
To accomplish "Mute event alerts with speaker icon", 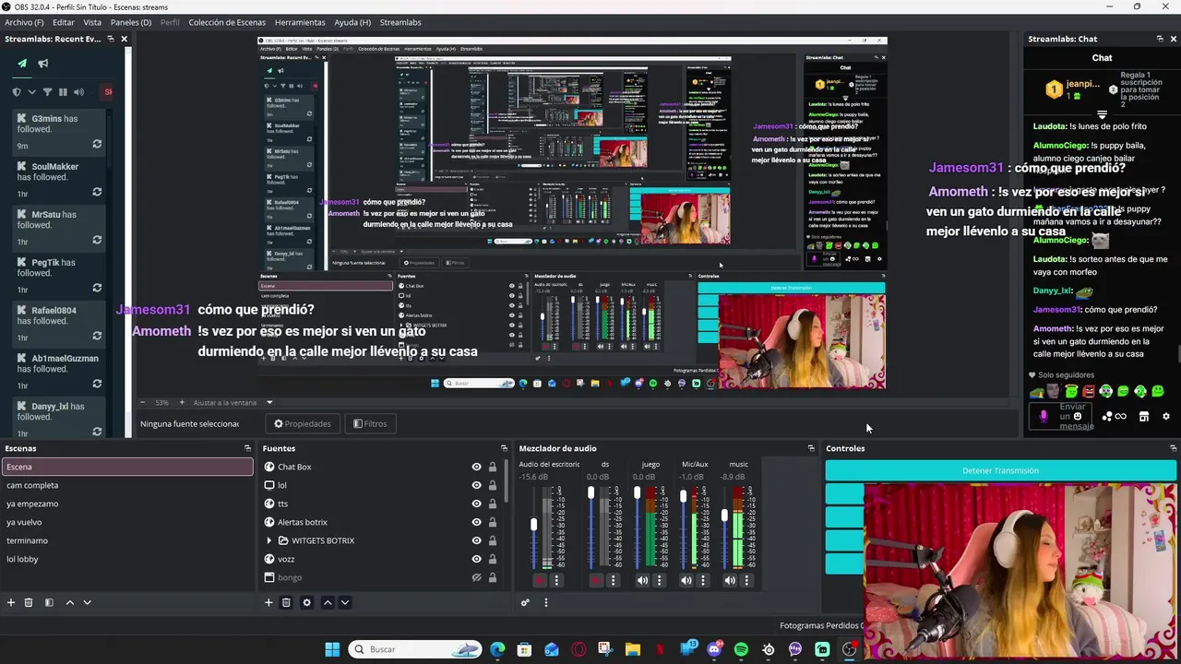I will 78,91.
